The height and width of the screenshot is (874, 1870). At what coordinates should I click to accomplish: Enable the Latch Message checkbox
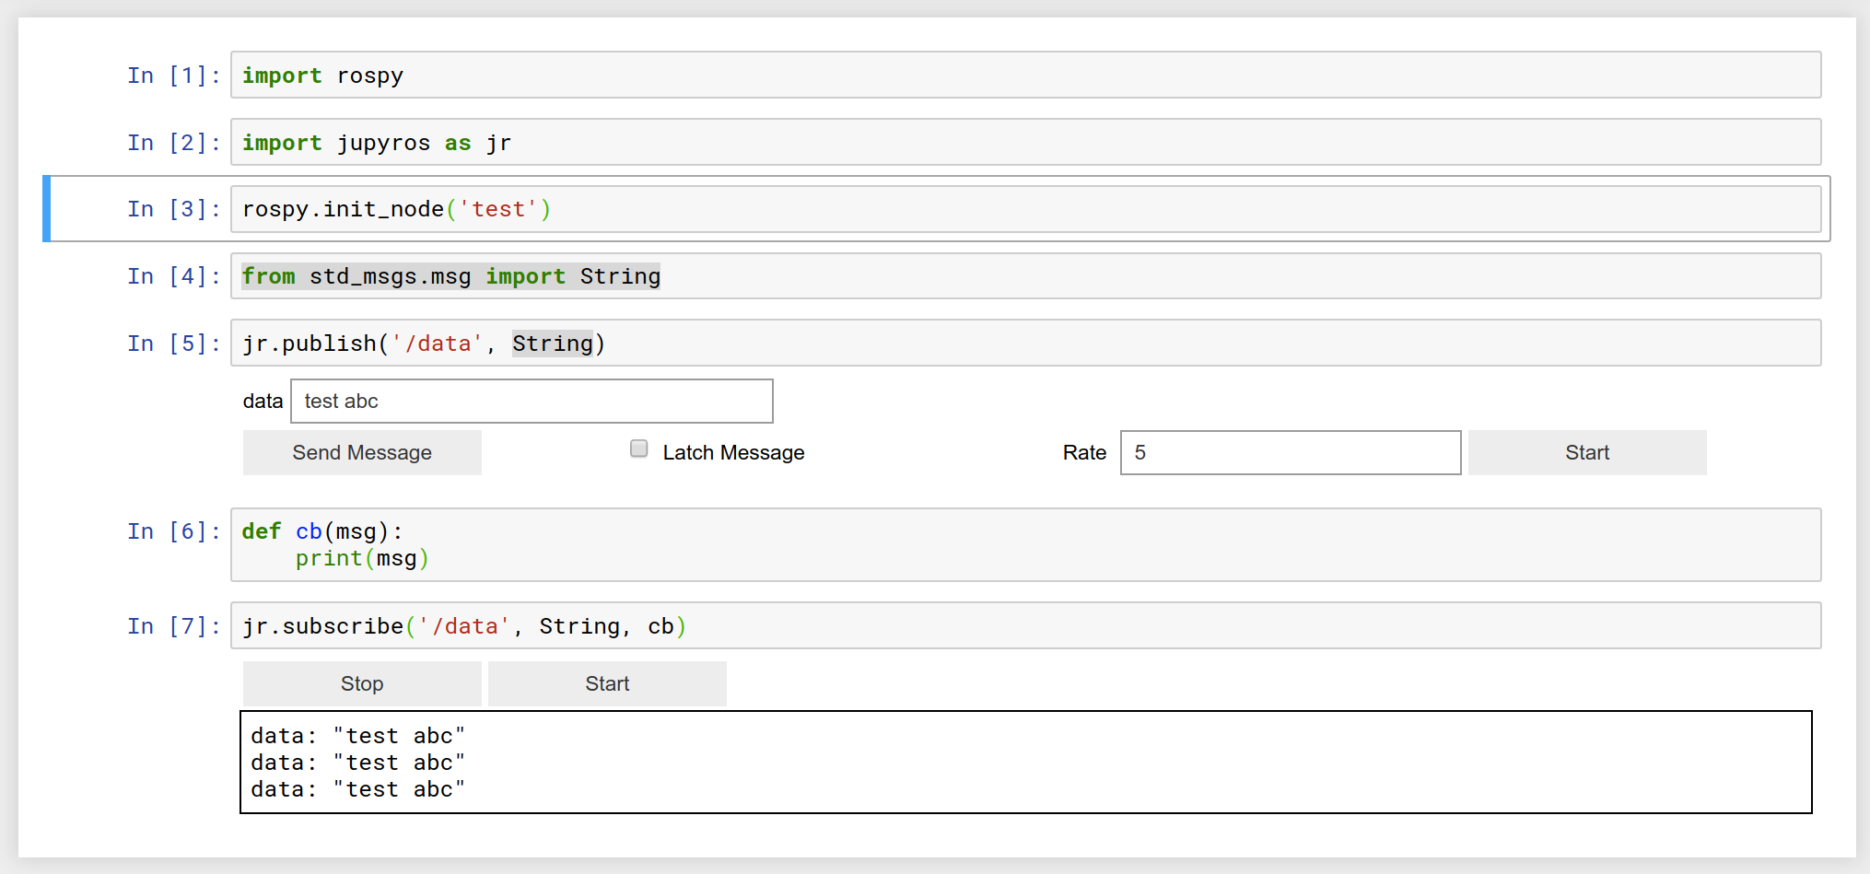tap(638, 449)
